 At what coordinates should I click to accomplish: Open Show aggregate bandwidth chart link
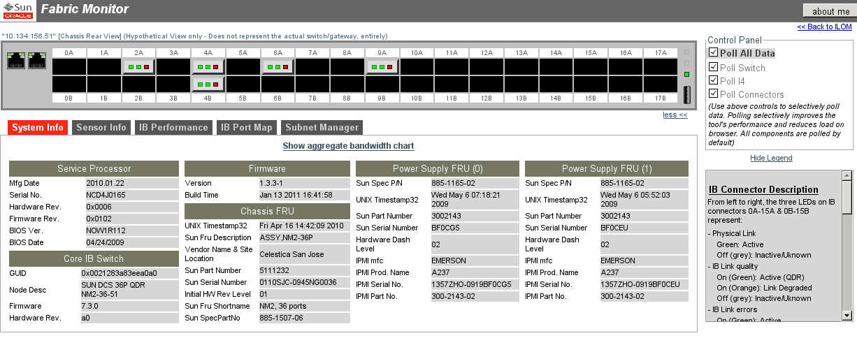(348, 146)
